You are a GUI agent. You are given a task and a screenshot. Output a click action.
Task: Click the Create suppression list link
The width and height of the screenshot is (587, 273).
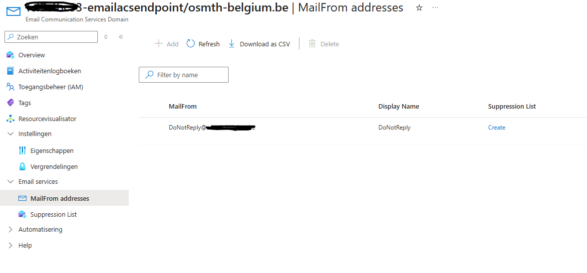(x=496, y=128)
